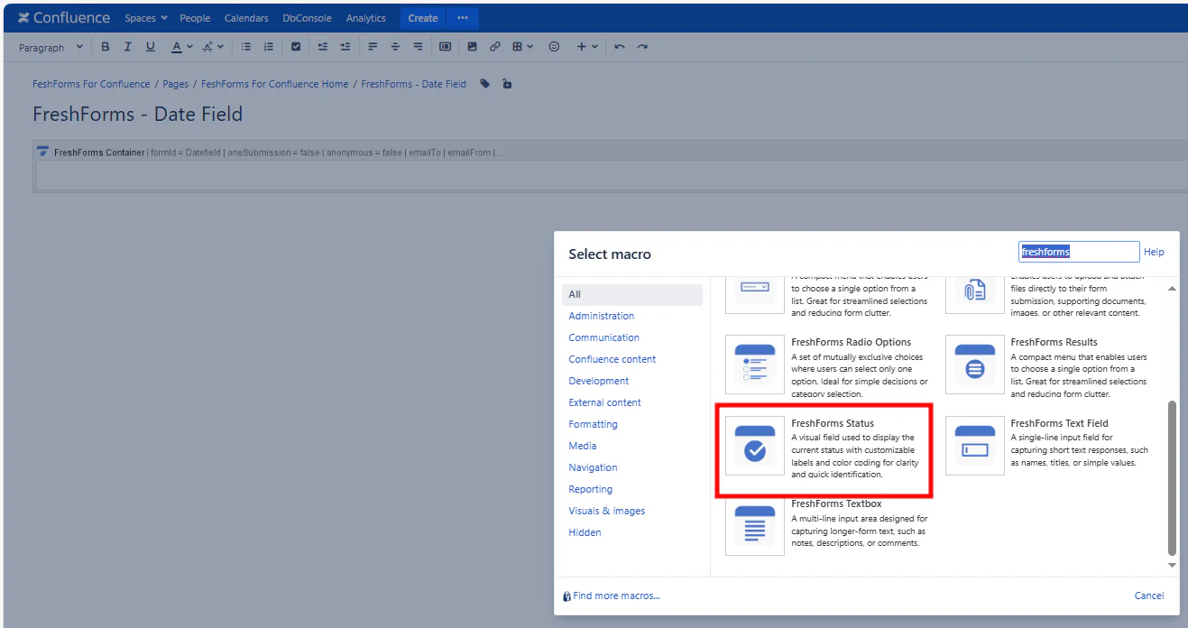
Task: Open the Analytics item in the navigation bar
Action: coord(365,18)
